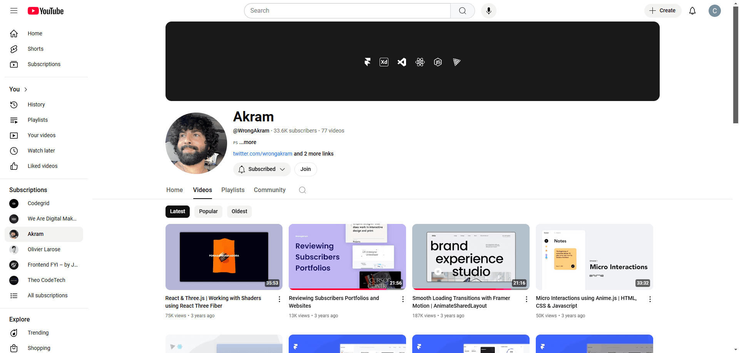Viewport: 739px width, 353px height.
Task: Switch to Playlists tab
Action: [233, 190]
